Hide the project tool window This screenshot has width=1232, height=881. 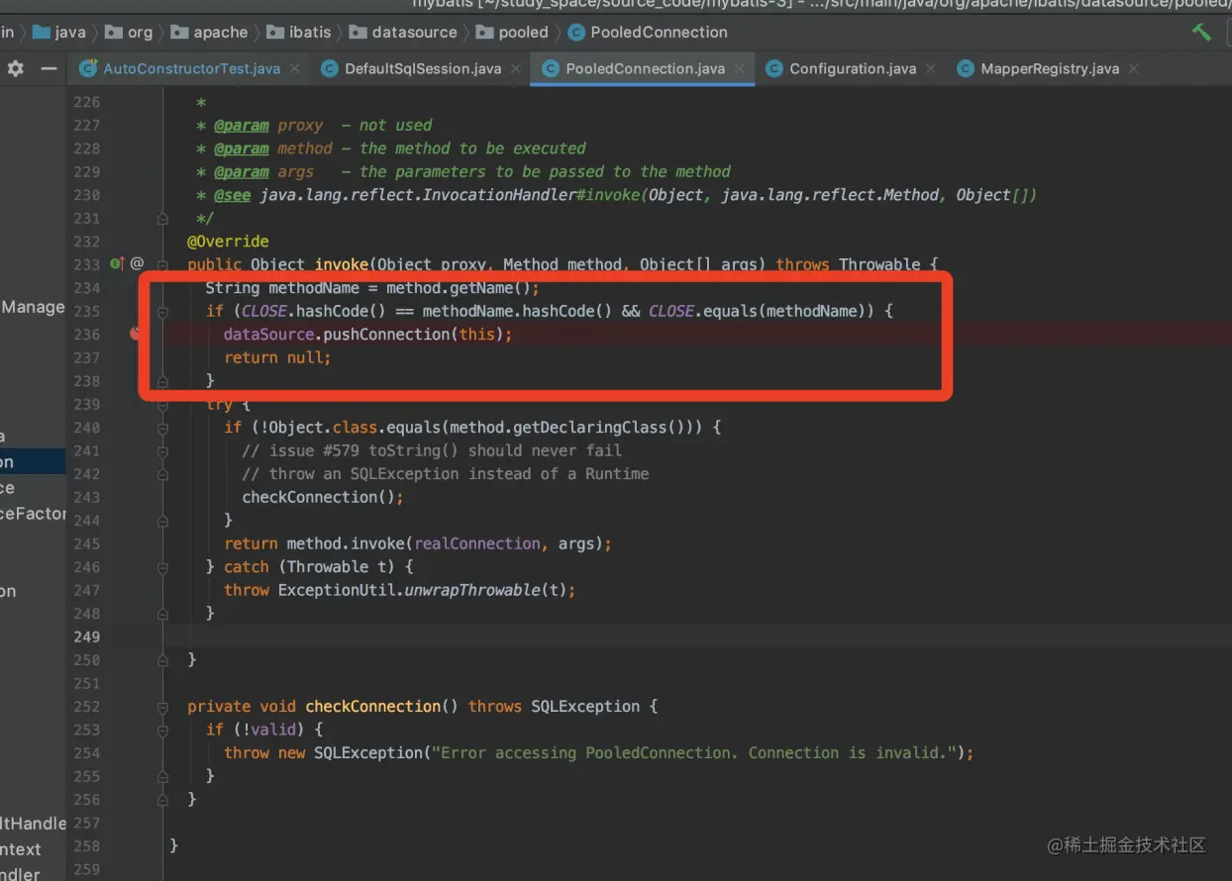pyautogui.click(x=48, y=68)
